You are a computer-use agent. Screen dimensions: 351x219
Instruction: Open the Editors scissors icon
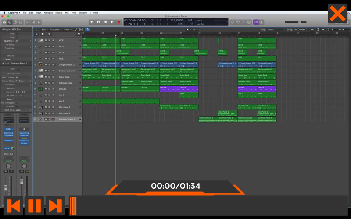39,22
